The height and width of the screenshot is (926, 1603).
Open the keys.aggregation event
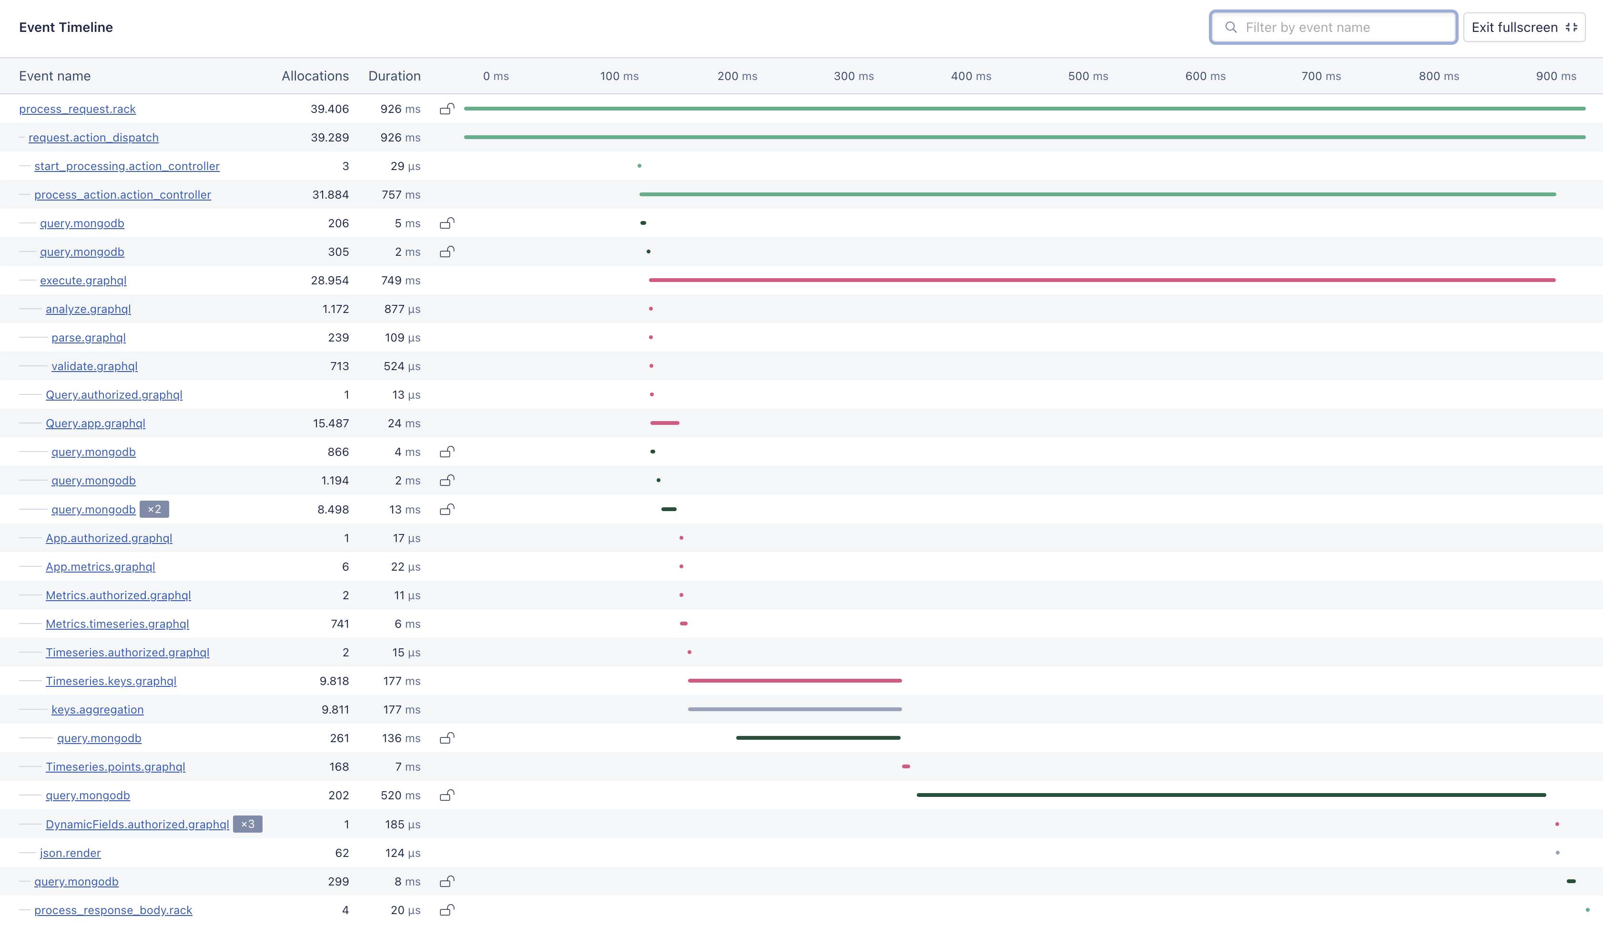tap(97, 710)
